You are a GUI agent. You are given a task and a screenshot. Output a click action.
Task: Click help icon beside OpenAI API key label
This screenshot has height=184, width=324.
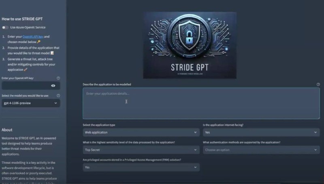pyautogui.click(x=58, y=78)
